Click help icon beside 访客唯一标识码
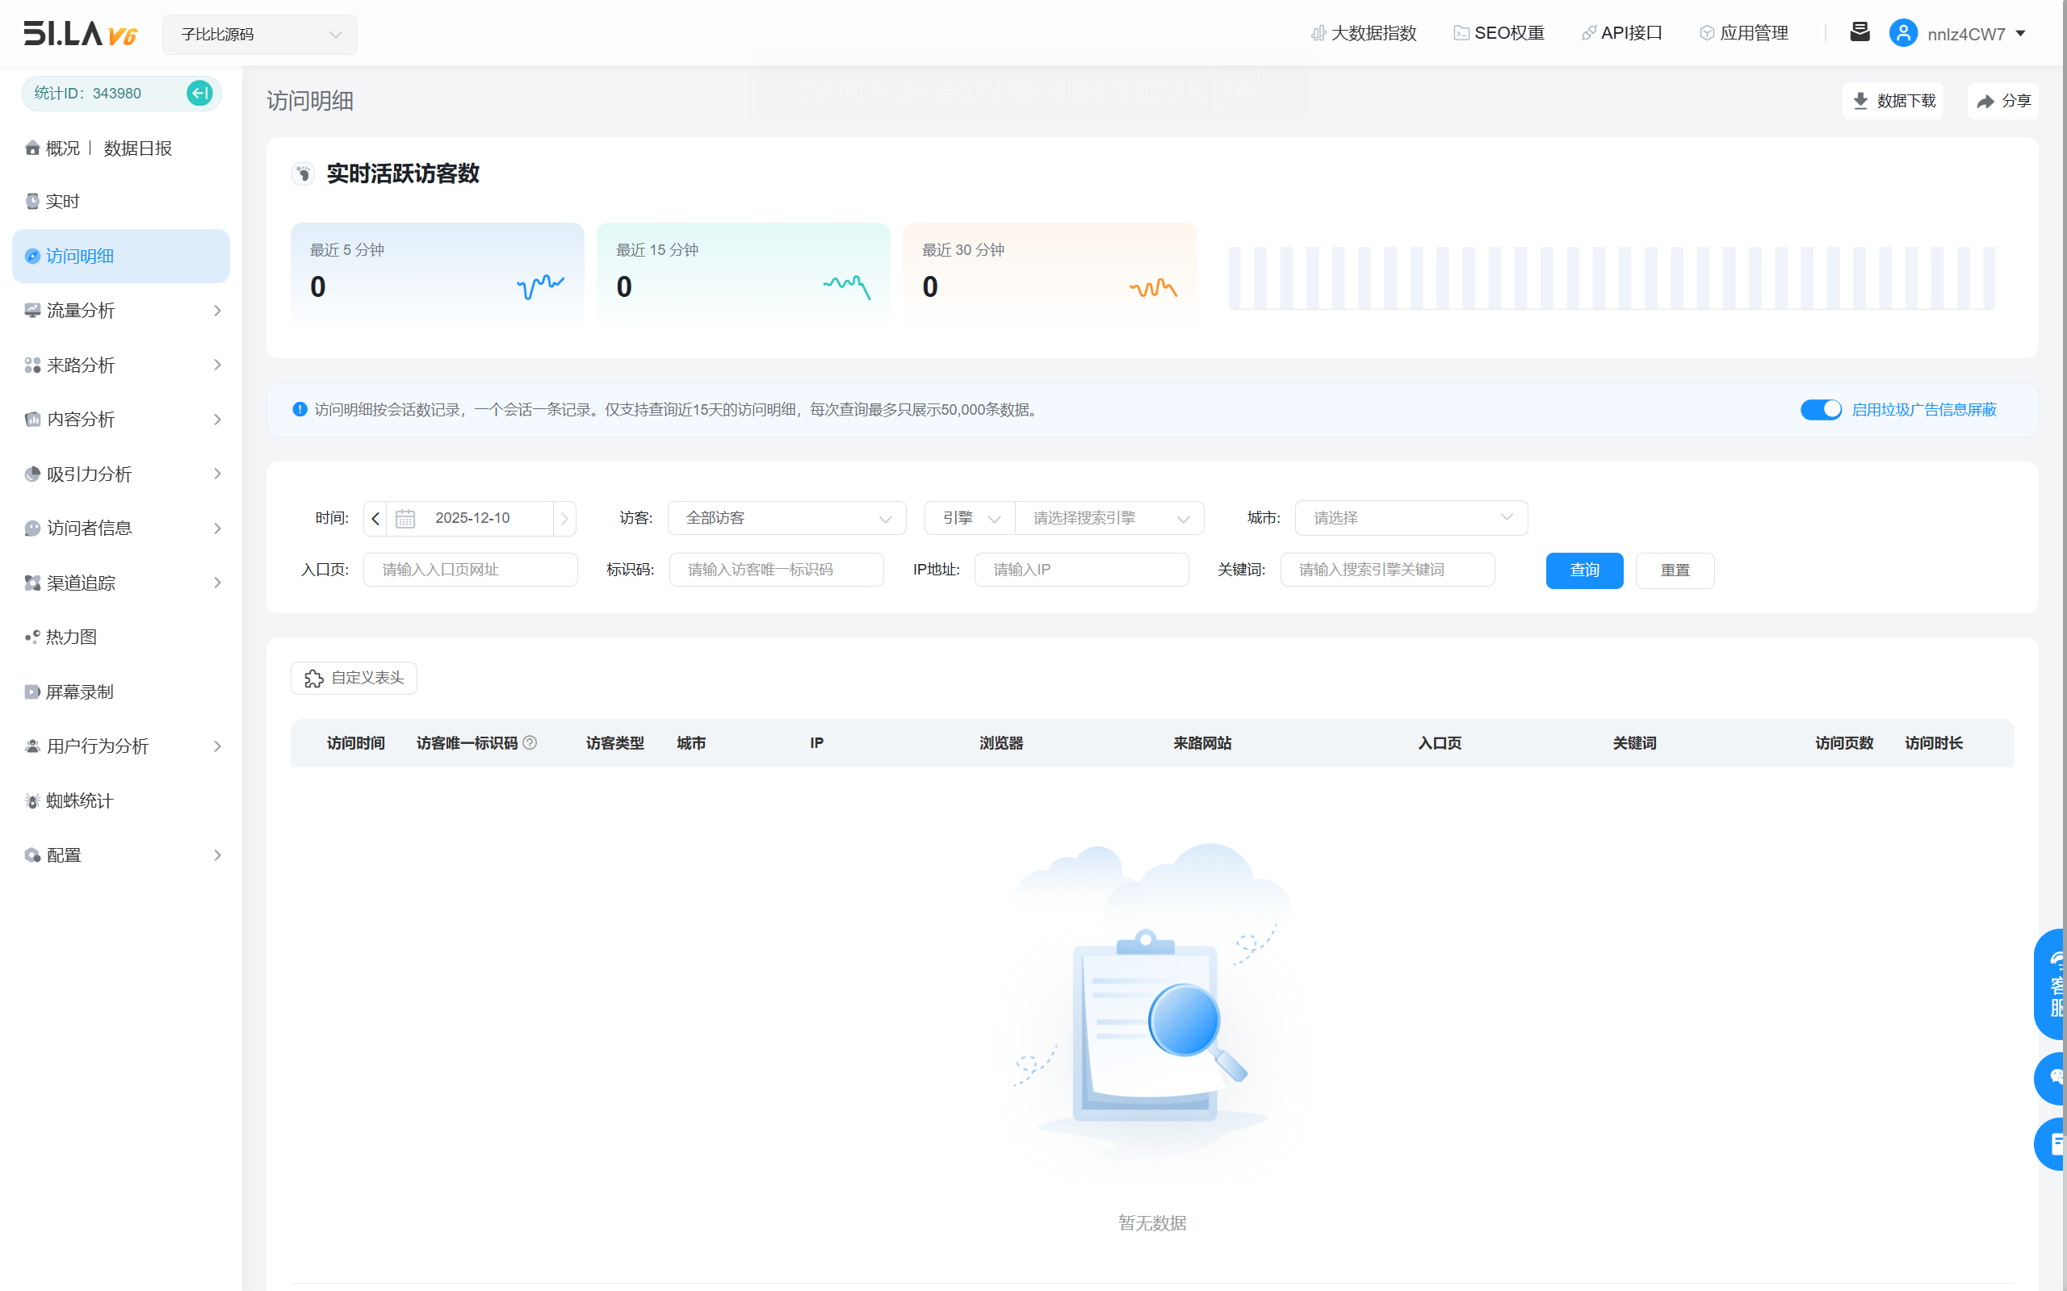Screen dimensions: 2067x1291 coord(530,743)
